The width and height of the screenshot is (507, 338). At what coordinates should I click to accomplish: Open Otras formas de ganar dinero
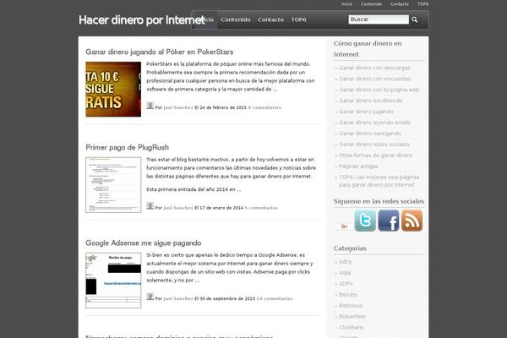pos(376,155)
